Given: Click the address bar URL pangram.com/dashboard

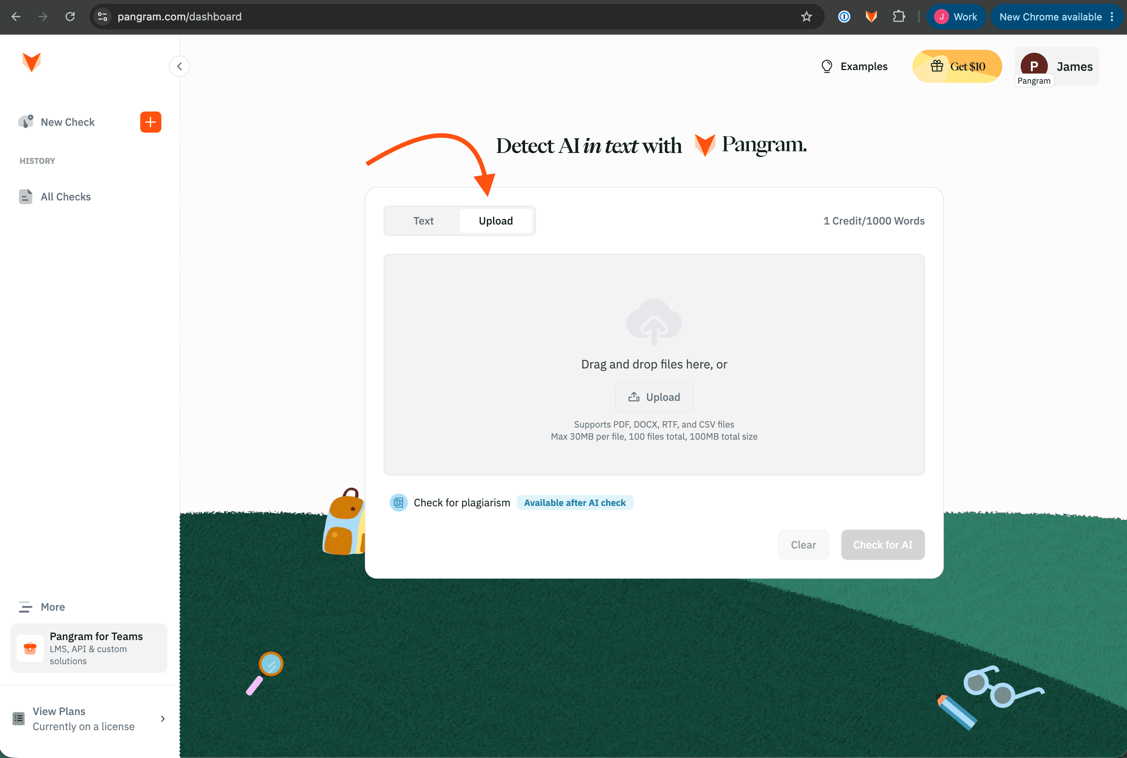Looking at the screenshot, I should tap(179, 17).
